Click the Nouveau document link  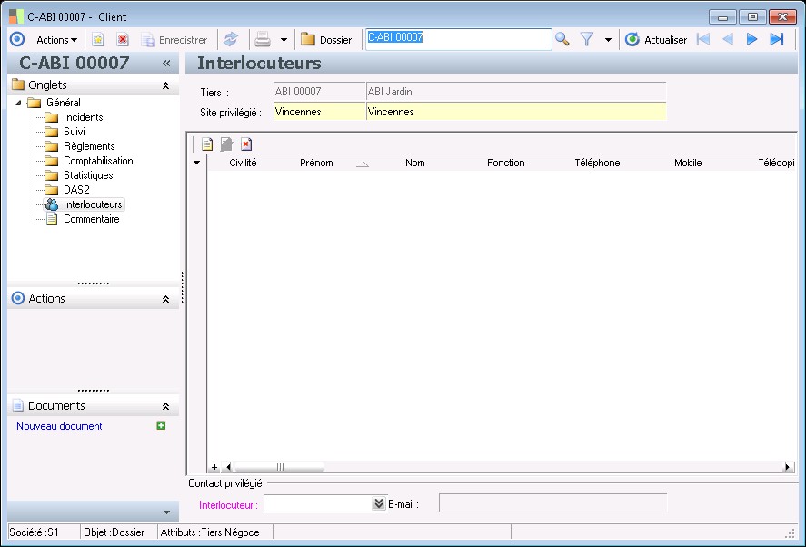59,426
